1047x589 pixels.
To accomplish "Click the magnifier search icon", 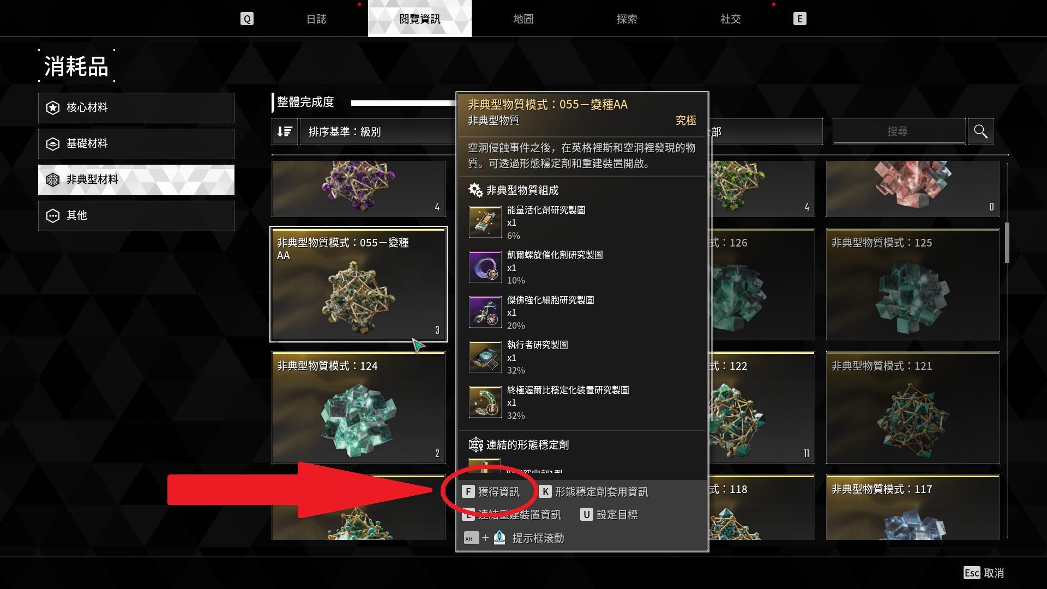I will pyautogui.click(x=980, y=131).
